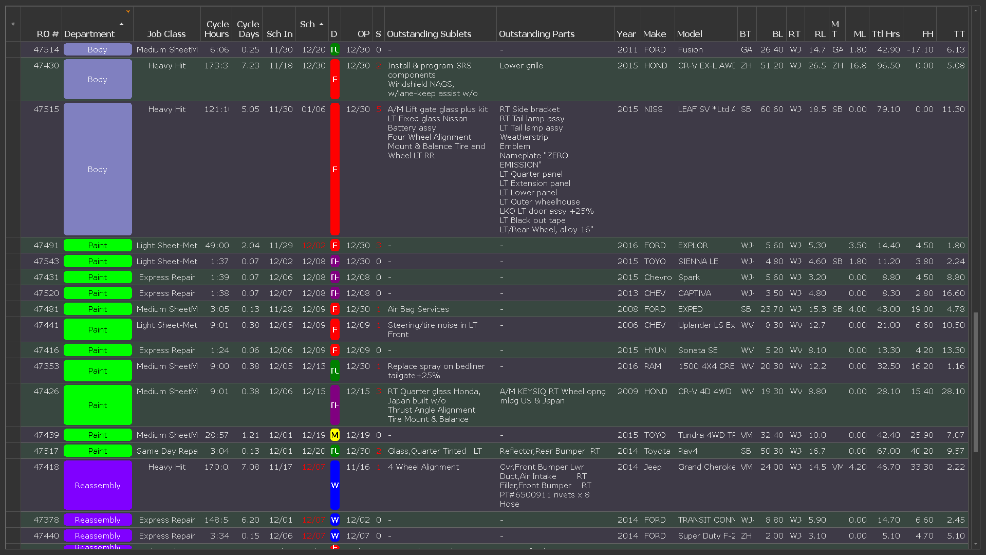Click the Cycle Hours column header
986x555 pixels.
[216, 24]
